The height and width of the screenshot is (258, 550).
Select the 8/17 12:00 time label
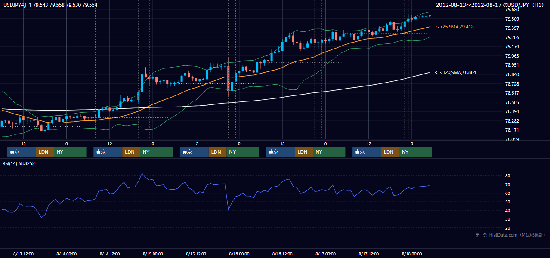[x=369, y=254]
